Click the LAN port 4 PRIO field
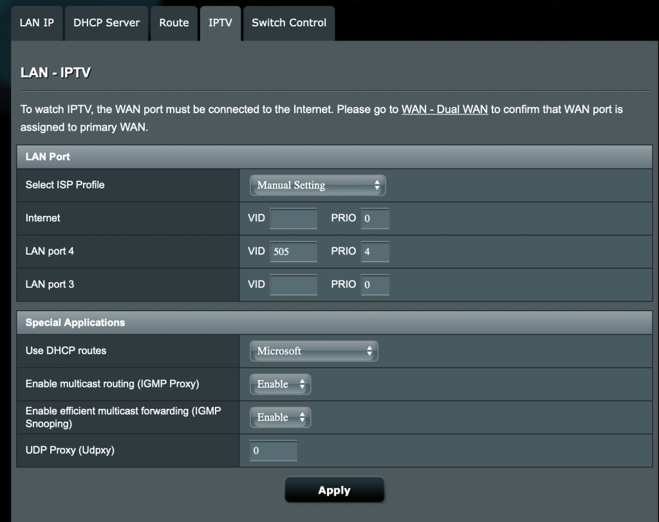Screen dimensions: 659x522 coord(375,251)
